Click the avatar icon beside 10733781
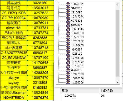 (68, 66)
